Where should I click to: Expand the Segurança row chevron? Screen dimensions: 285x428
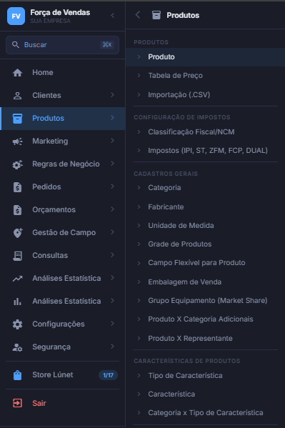tap(112, 347)
